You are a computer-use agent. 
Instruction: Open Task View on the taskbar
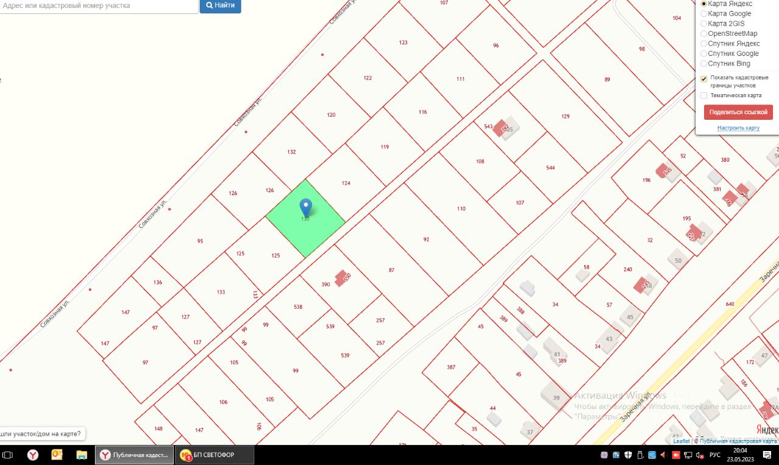(9, 455)
